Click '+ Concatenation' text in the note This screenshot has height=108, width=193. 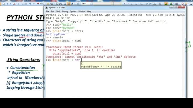21,68
